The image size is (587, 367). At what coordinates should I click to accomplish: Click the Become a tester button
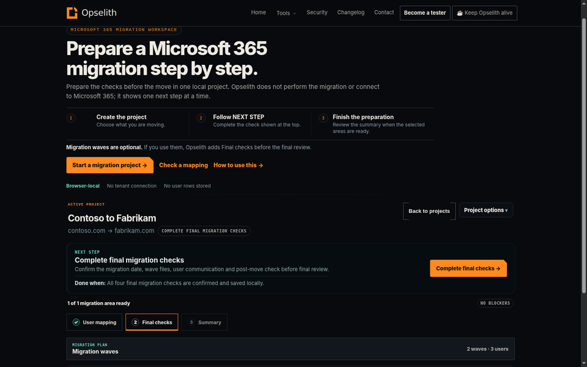point(425,13)
